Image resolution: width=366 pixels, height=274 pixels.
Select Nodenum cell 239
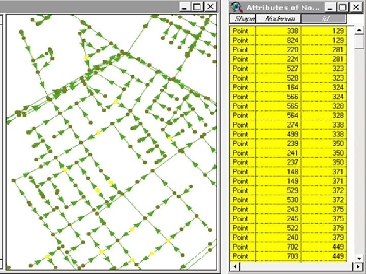pos(279,143)
